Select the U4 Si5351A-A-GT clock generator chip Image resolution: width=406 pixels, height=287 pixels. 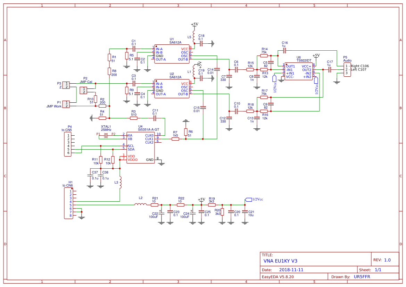click(x=141, y=147)
